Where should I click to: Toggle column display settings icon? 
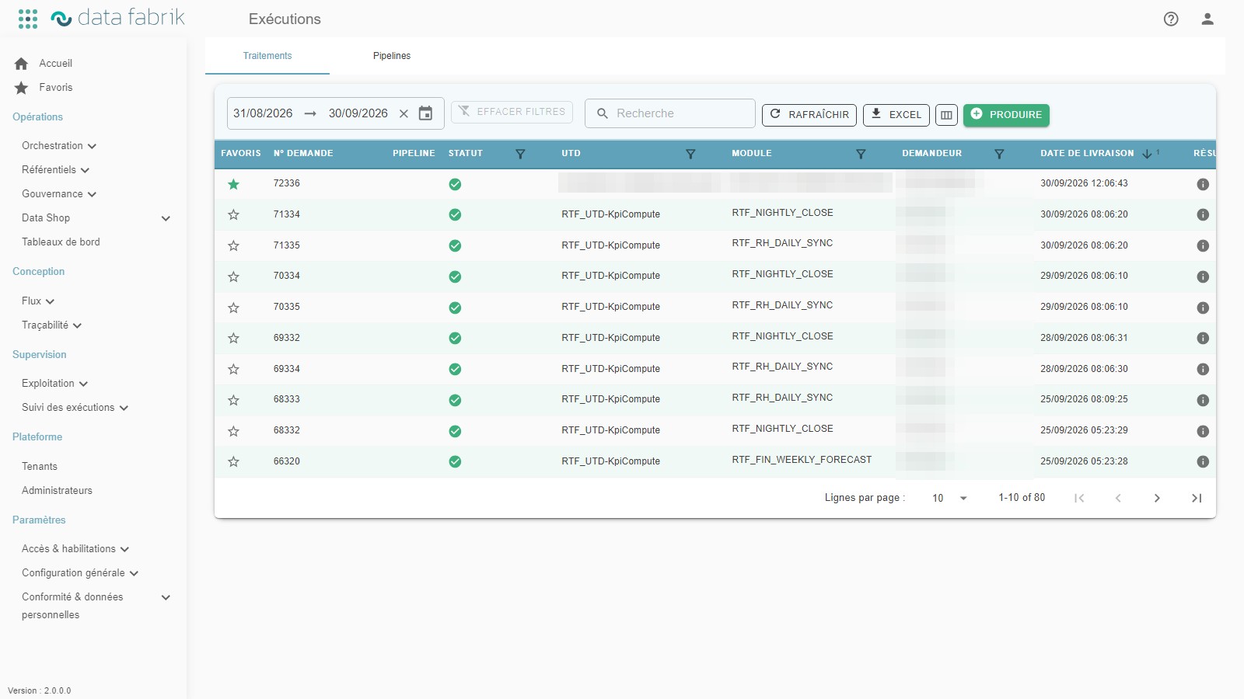(x=946, y=115)
